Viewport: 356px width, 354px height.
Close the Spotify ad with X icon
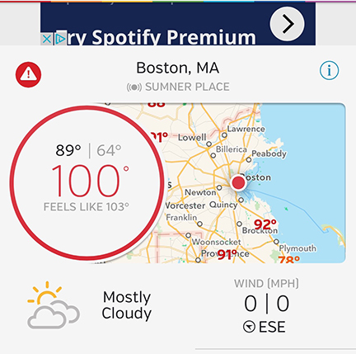pyautogui.click(x=47, y=39)
